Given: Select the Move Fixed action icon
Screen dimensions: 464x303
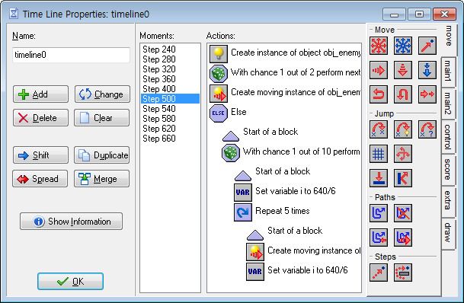Looking at the screenshot, I should pyautogui.click(x=379, y=46).
